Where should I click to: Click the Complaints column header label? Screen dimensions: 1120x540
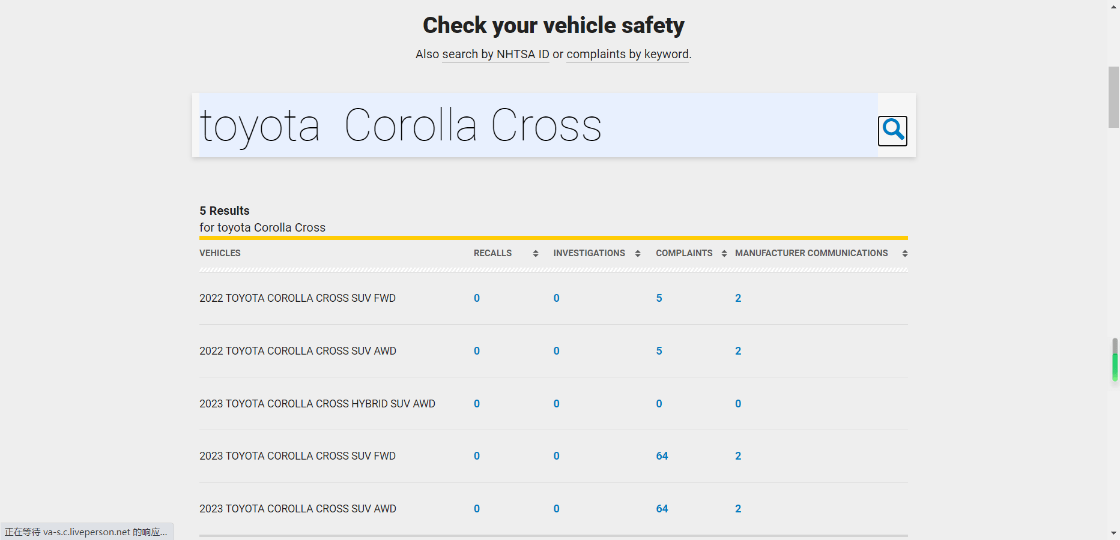pyautogui.click(x=684, y=253)
